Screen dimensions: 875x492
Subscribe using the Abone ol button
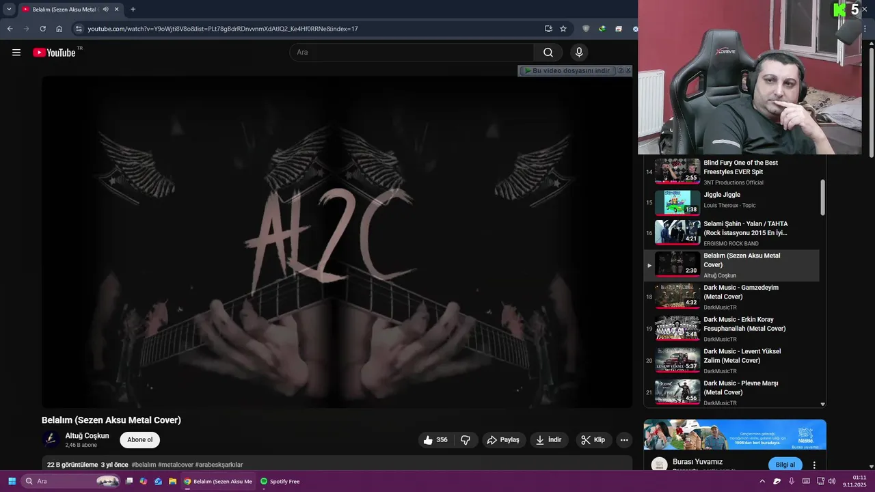140,440
